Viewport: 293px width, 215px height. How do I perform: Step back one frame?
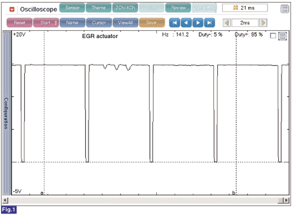(186, 23)
